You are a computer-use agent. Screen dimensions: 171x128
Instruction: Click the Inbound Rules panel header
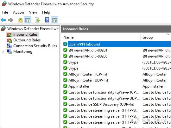coord(116,29)
